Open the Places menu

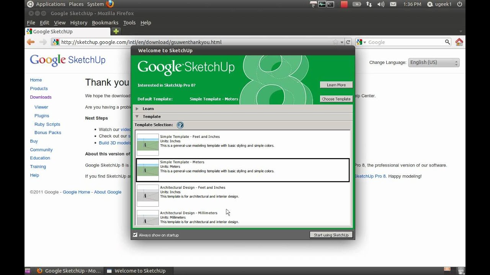coord(76,4)
